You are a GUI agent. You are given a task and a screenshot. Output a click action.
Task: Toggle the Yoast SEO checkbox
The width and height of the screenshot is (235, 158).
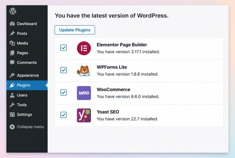tap(63, 115)
